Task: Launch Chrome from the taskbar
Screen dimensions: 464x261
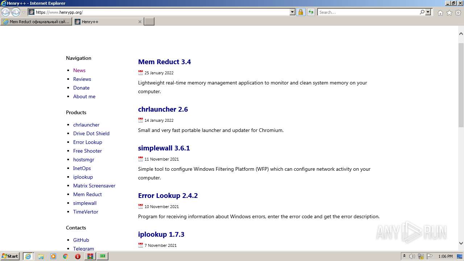Action: point(66,256)
